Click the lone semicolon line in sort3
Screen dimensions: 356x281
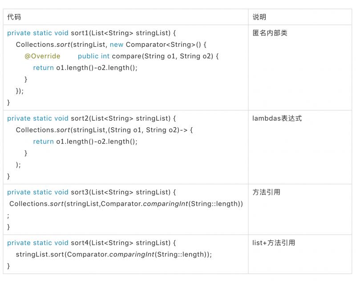click(8, 216)
